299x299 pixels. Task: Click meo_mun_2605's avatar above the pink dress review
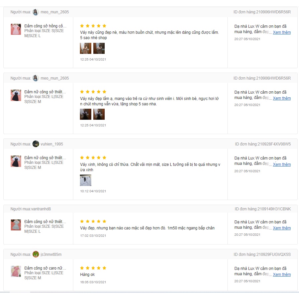[x=36, y=12]
